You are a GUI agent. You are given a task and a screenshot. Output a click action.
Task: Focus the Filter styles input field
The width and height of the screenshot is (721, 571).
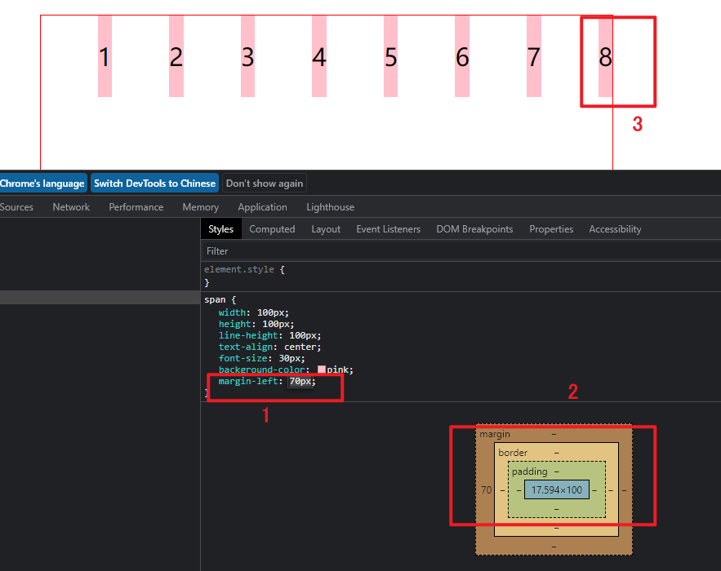click(x=461, y=251)
